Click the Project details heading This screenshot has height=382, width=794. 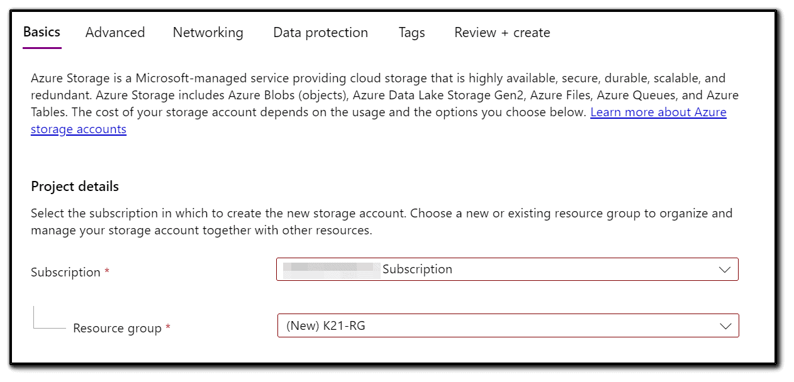click(x=74, y=186)
